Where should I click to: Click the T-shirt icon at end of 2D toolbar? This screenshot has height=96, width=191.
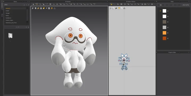click(152, 4)
